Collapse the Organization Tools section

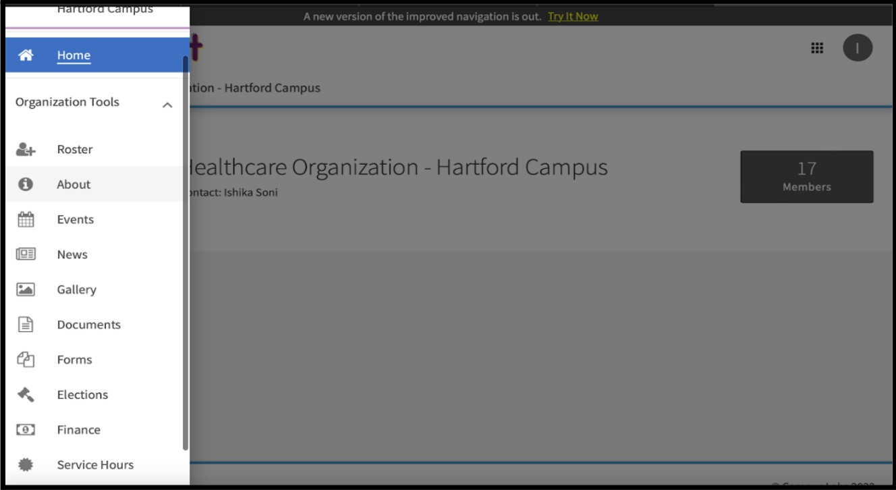click(167, 105)
